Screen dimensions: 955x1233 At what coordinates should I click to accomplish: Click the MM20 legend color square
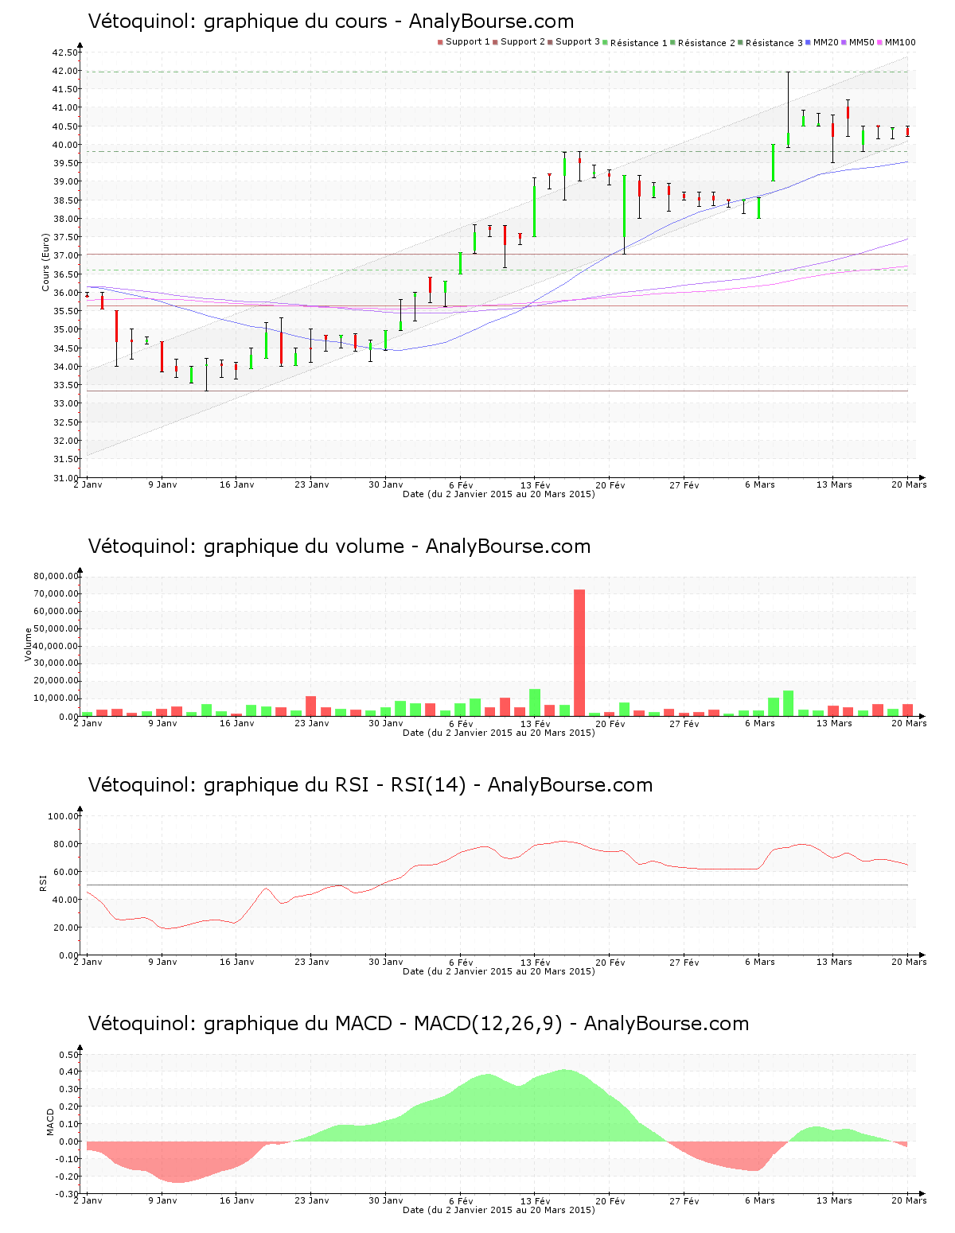coord(808,42)
